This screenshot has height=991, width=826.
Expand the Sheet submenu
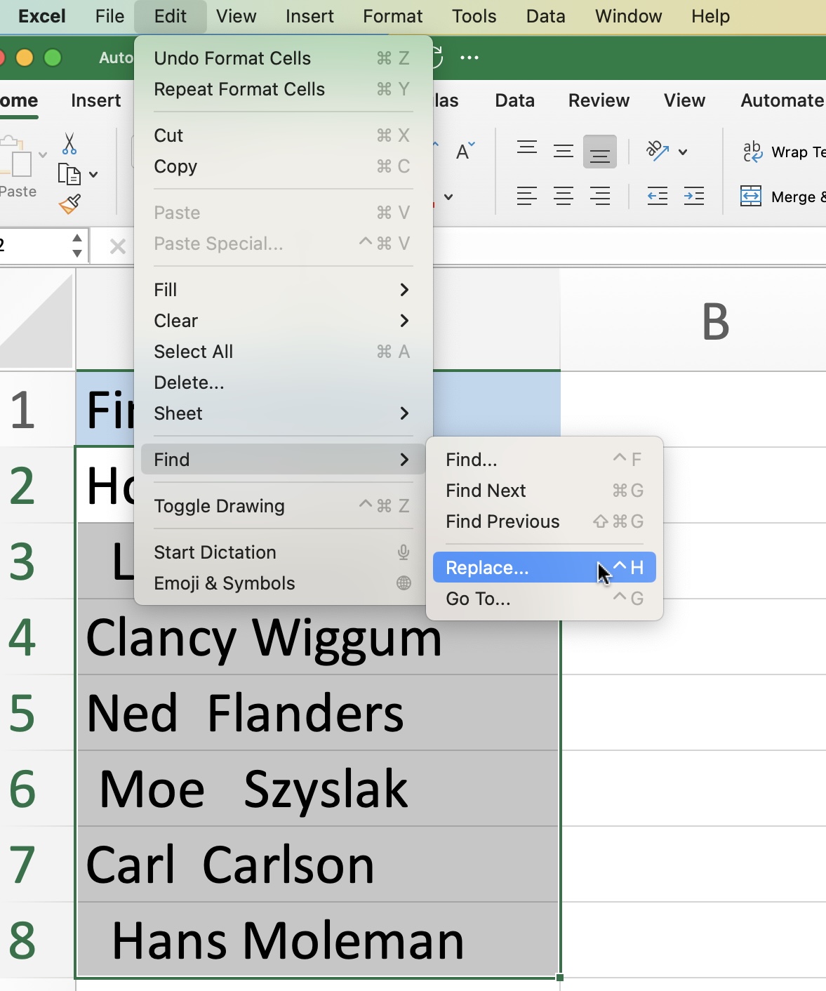283,413
